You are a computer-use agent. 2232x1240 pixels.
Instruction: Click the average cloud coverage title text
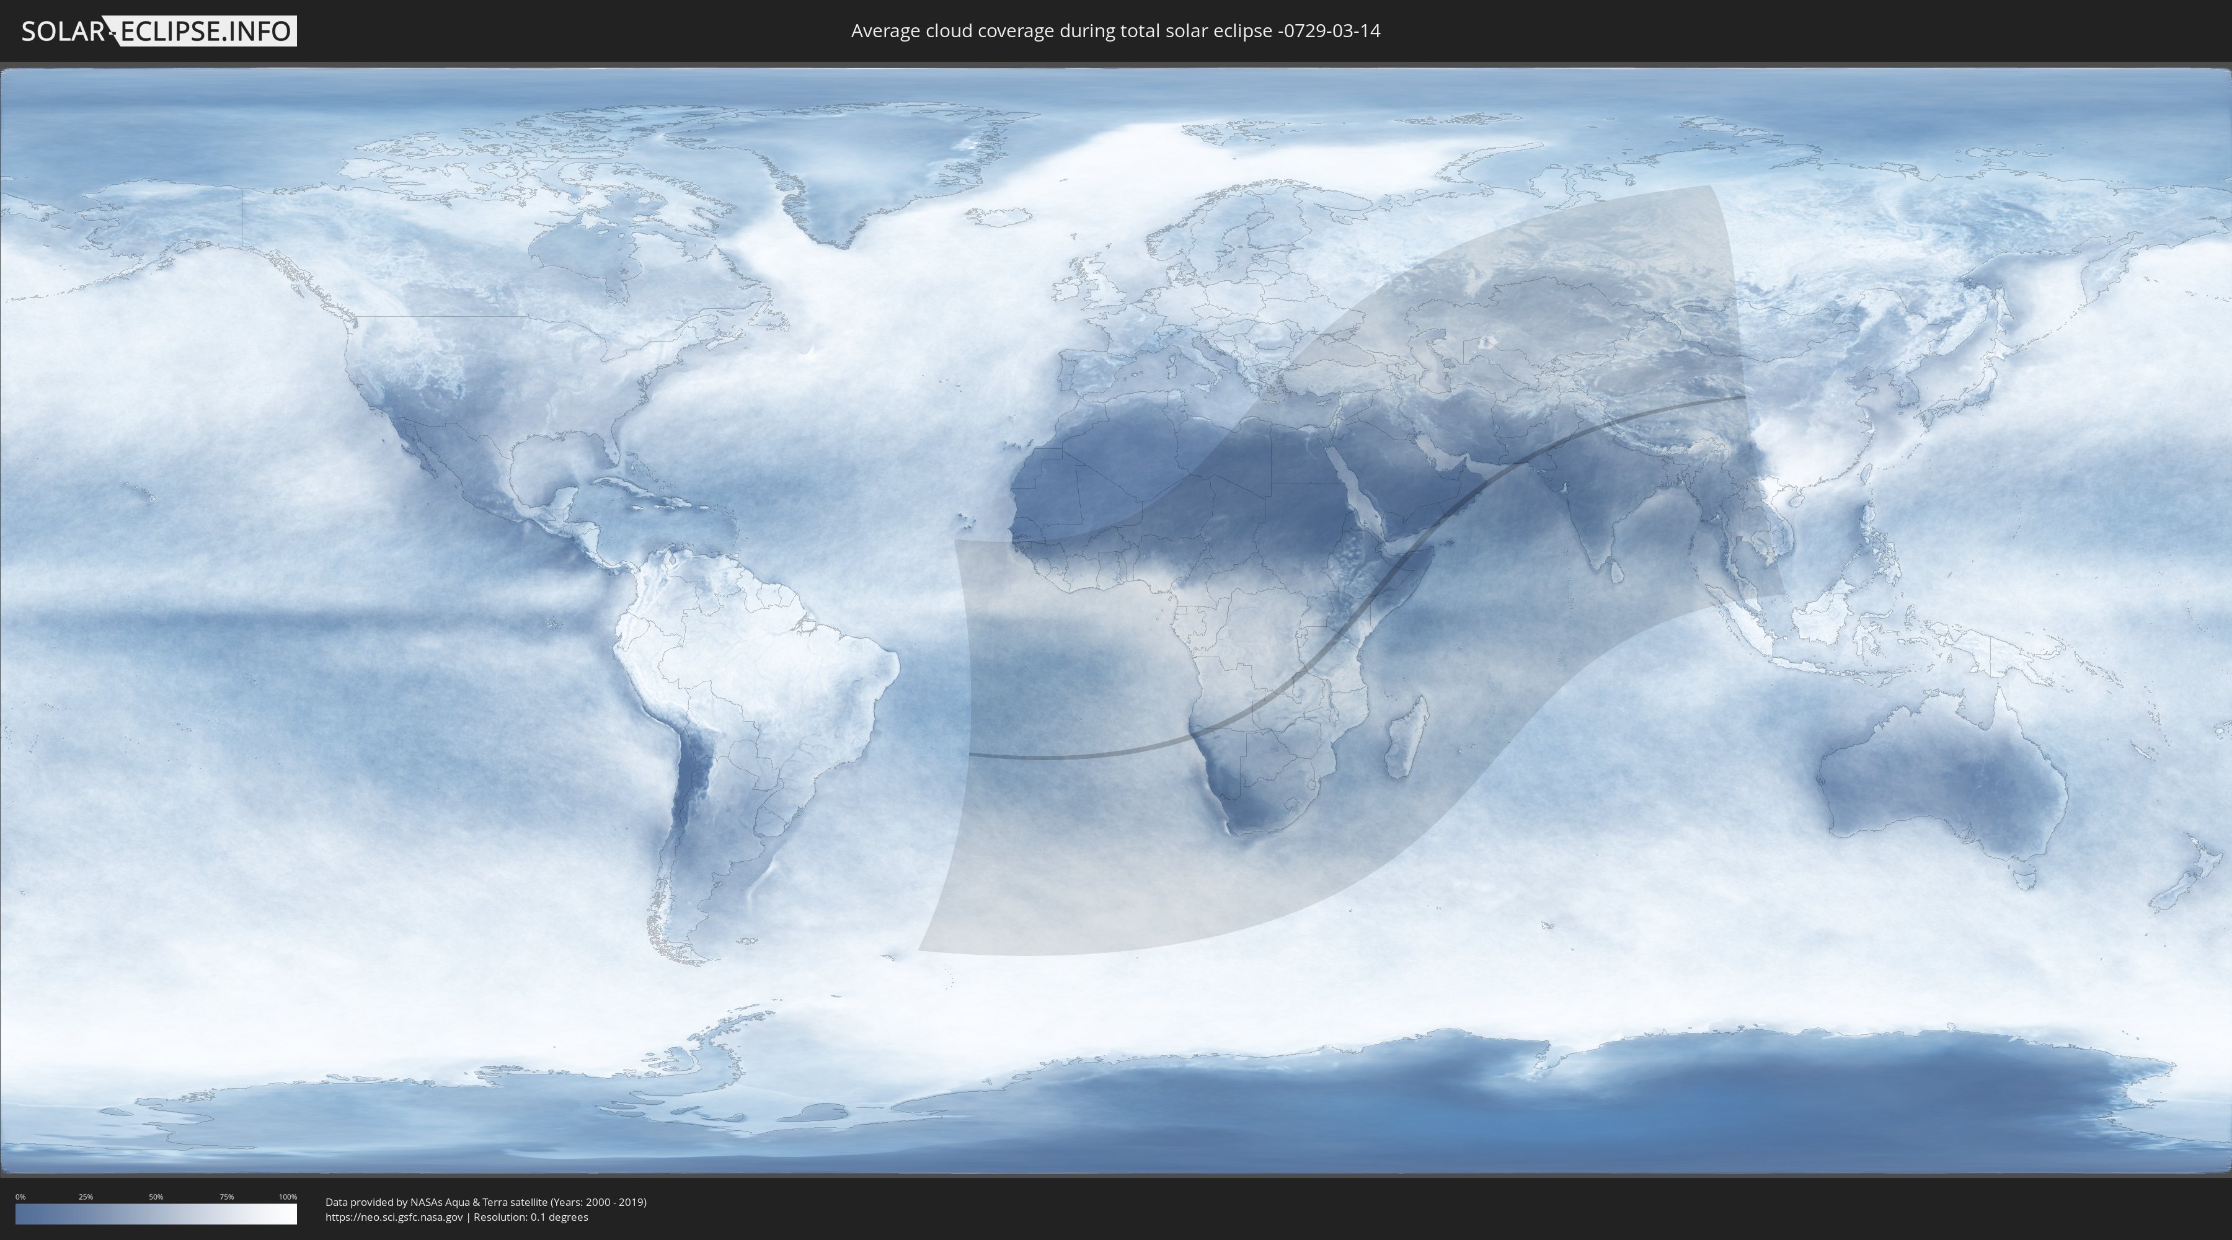[1115, 30]
